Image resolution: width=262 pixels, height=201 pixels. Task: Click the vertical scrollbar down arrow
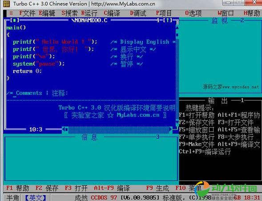point(177,122)
